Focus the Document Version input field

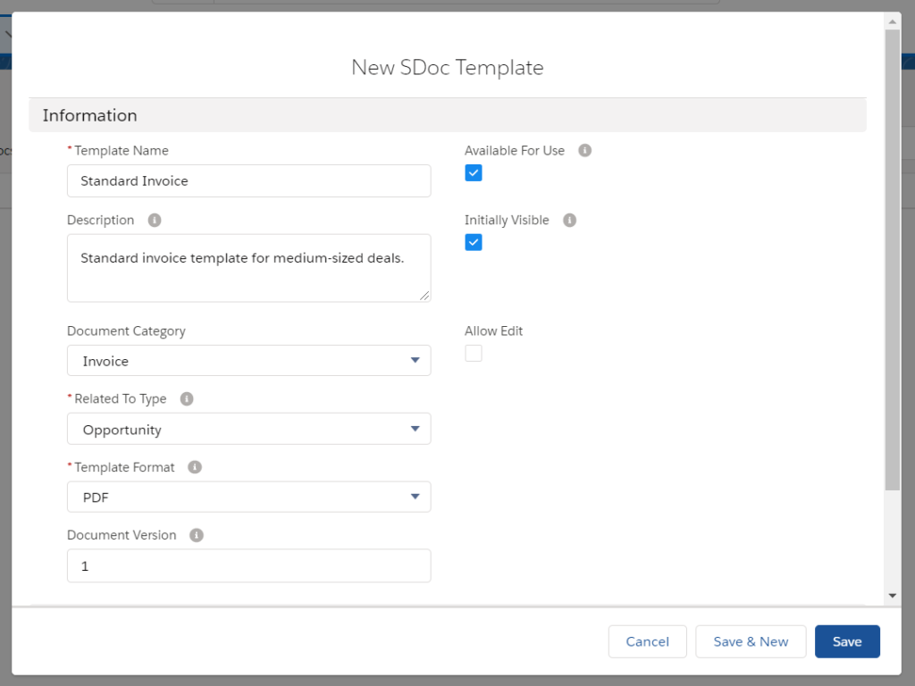(248, 565)
